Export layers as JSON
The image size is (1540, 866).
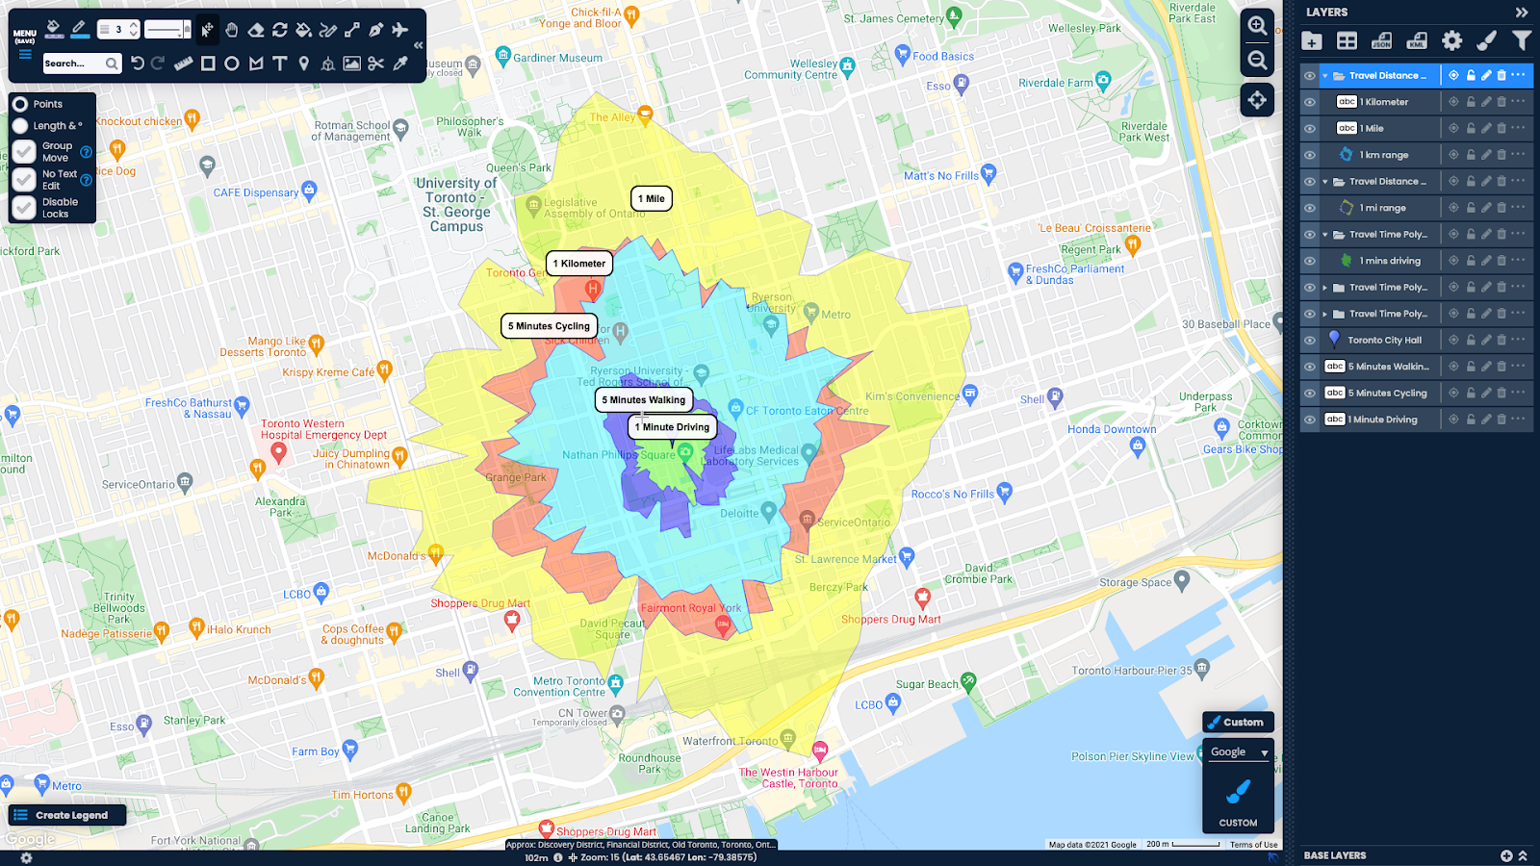coord(1381,40)
